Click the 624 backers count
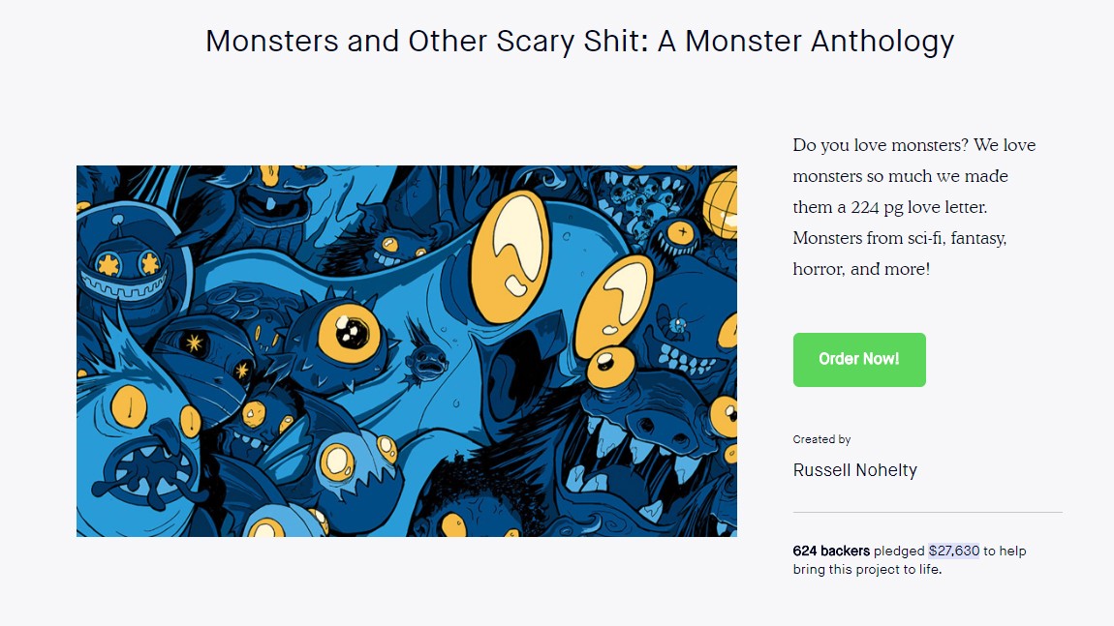 point(830,551)
